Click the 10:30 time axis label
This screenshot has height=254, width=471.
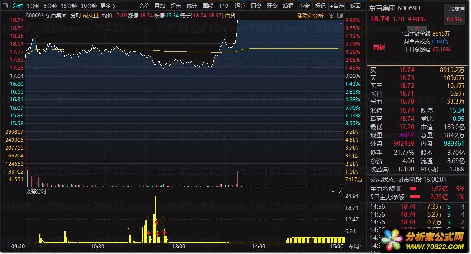point(97,247)
